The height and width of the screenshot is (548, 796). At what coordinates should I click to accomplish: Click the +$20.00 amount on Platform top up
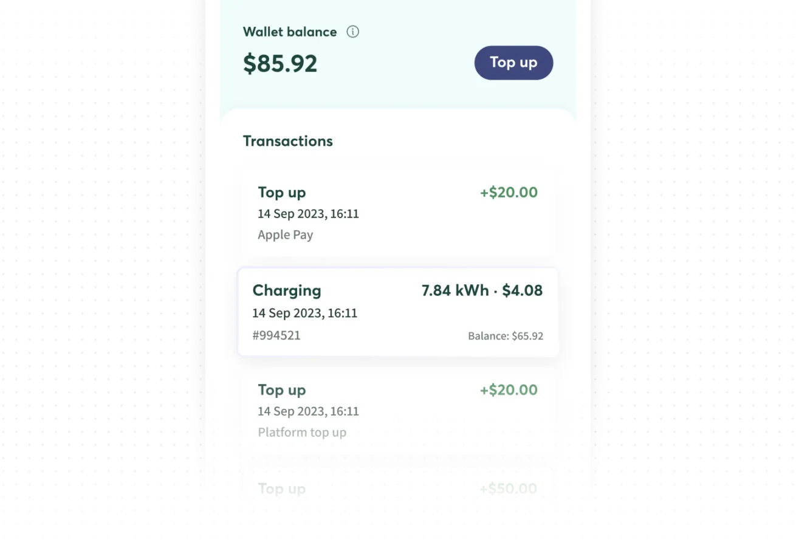pos(509,390)
